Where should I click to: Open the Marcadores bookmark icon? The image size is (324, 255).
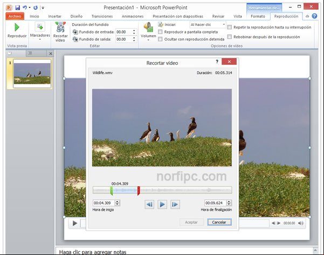pyautogui.click(x=40, y=26)
